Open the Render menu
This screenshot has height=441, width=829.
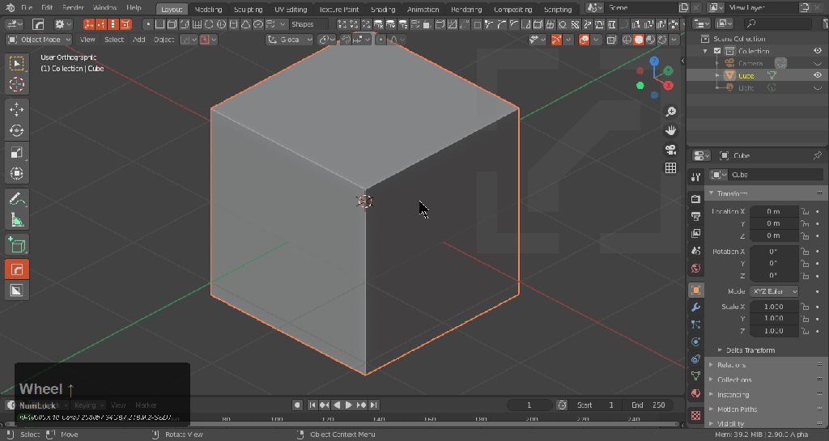tap(73, 8)
